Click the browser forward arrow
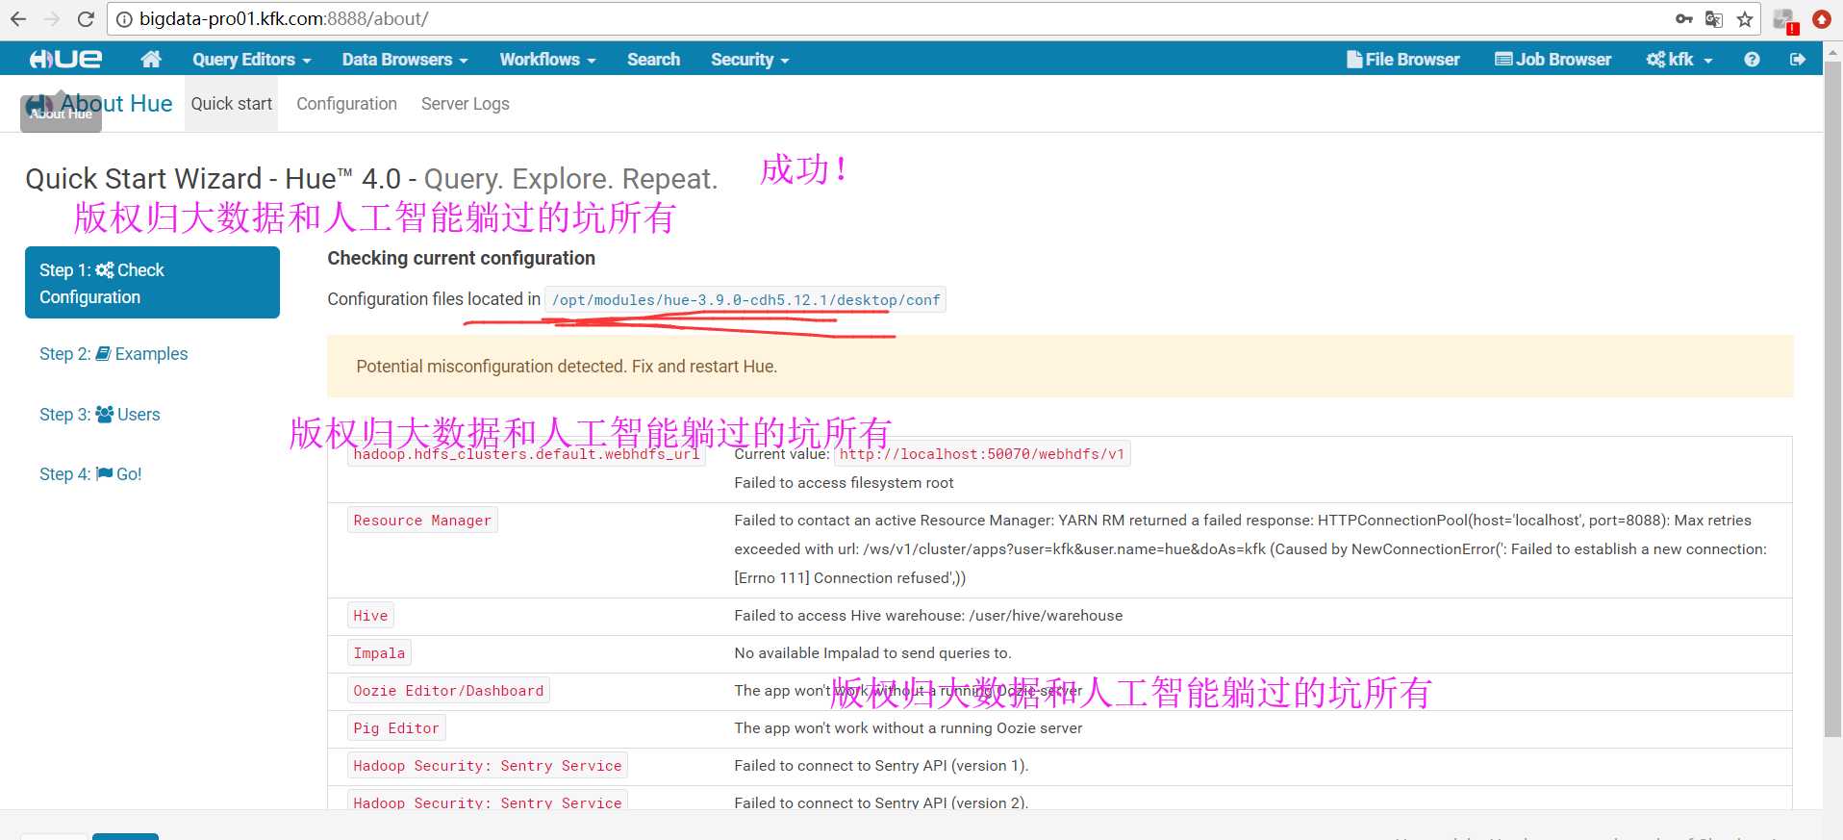Viewport: 1843px width, 840px height. coord(52,19)
